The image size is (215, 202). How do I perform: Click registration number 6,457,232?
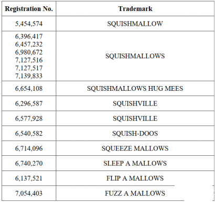(x=29, y=44)
